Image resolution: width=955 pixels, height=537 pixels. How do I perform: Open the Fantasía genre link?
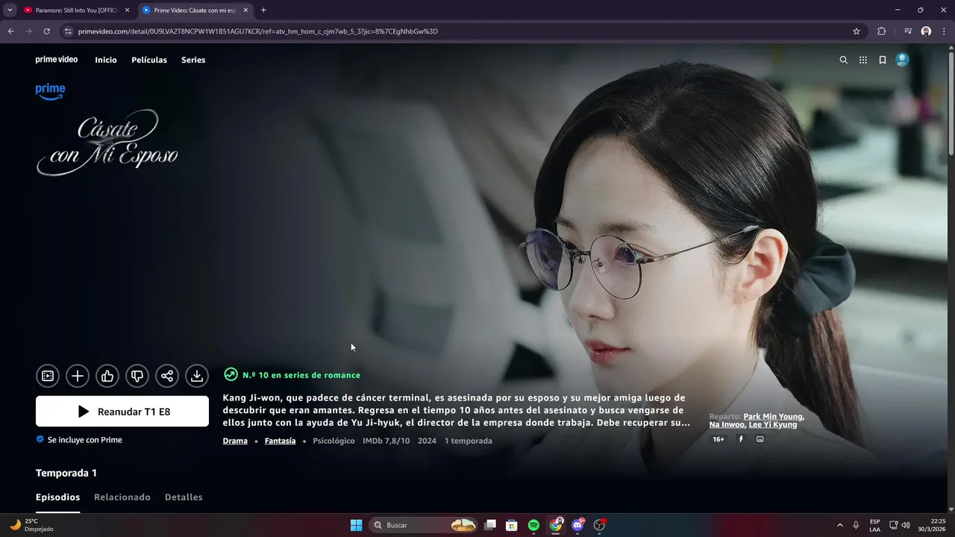280,441
